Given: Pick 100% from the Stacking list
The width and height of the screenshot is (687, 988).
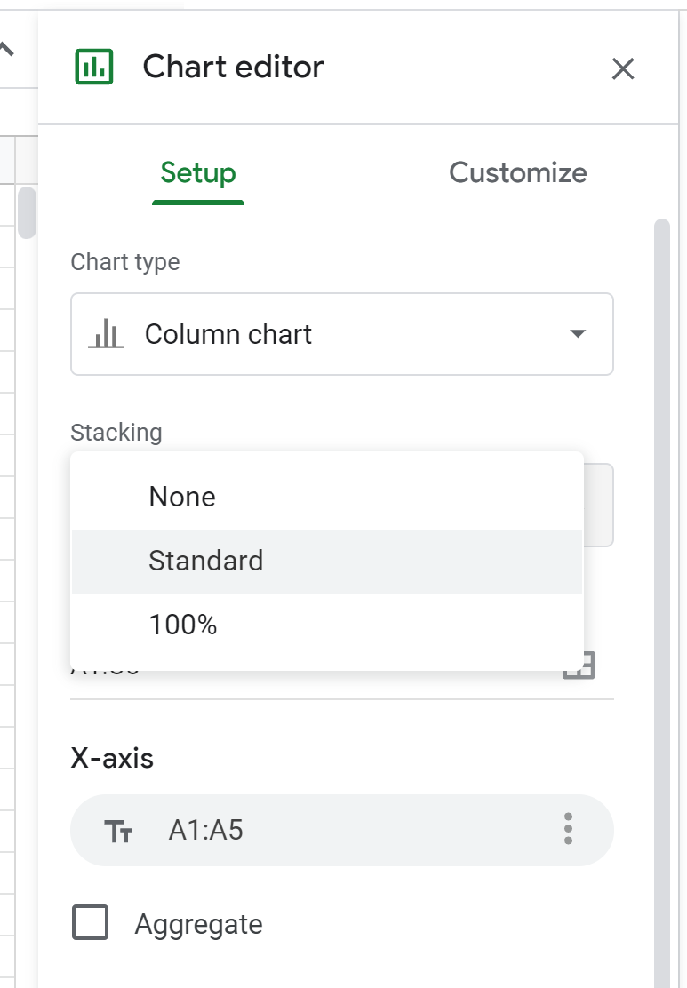Looking at the screenshot, I should [183, 625].
